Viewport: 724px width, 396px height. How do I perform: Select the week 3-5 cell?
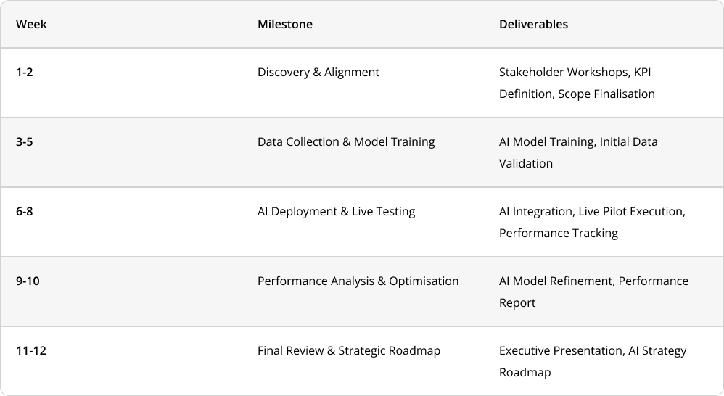pos(24,141)
